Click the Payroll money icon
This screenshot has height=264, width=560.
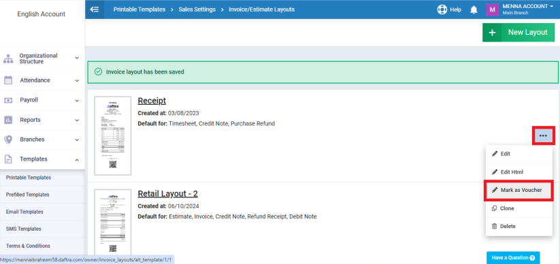8,100
